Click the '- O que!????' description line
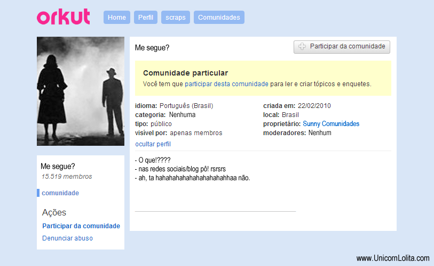 point(153,160)
